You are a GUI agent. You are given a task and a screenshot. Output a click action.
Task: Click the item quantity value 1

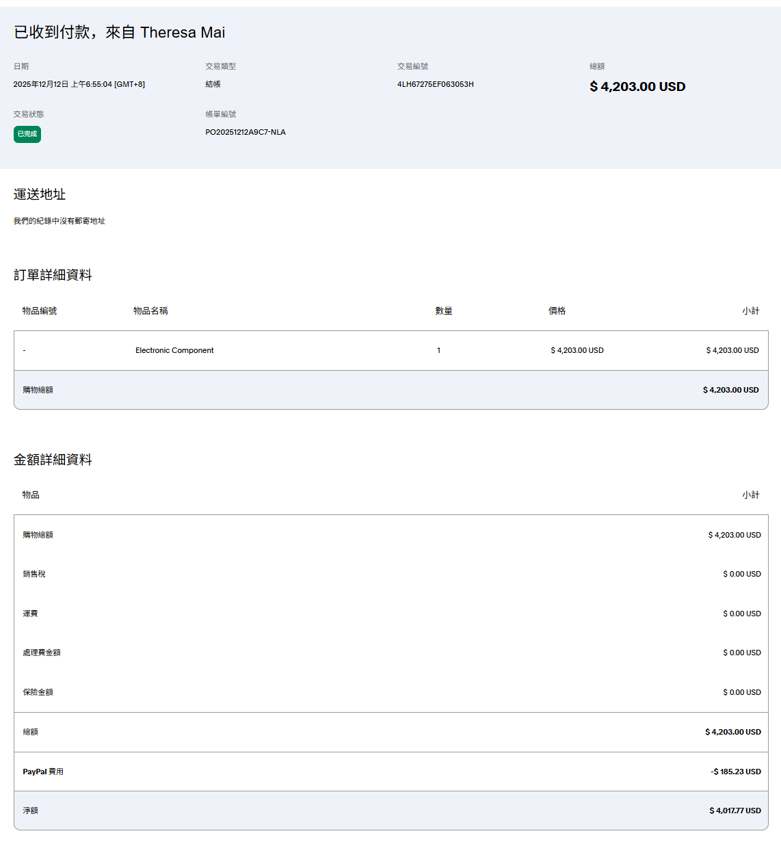click(x=438, y=350)
